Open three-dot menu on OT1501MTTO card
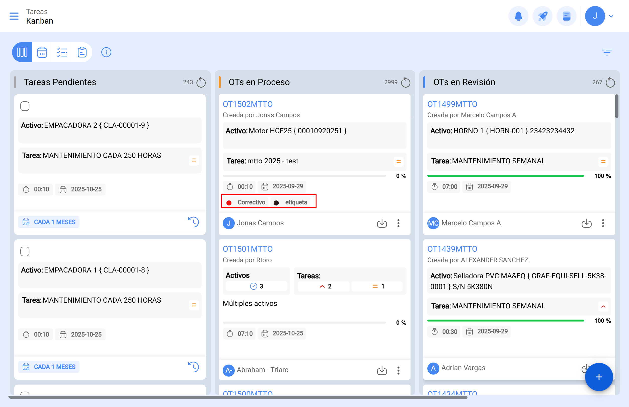The height and width of the screenshot is (407, 629). coord(398,370)
